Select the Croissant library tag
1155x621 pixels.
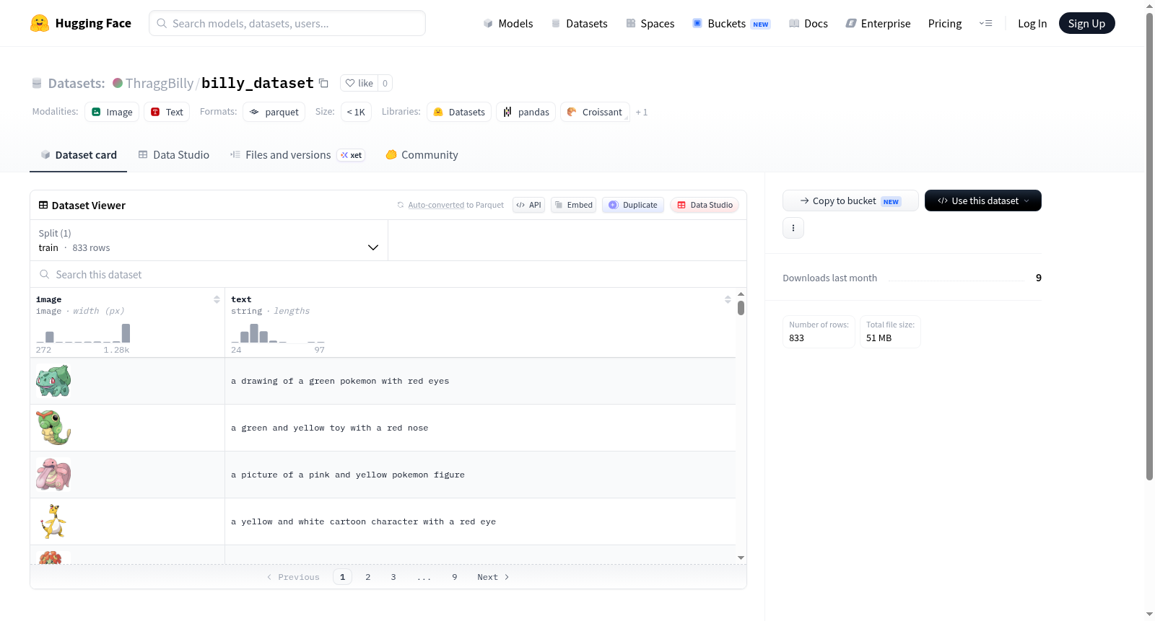tap(595, 112)
